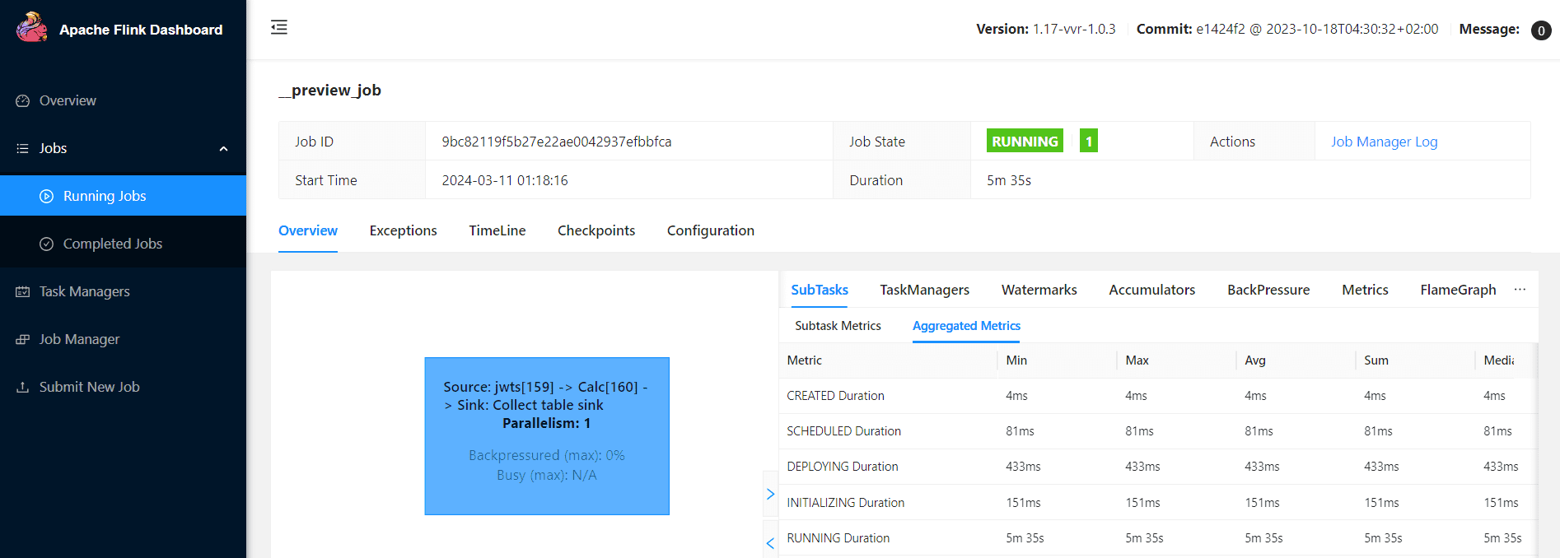1560x558 pixels.
Task: Switch to Subtask Metrics sub-tab
Action: point(838,326)
